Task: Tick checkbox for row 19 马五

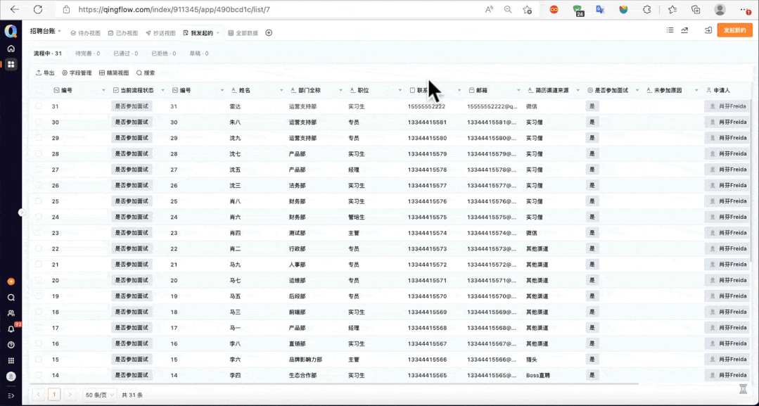Action: 39,296
